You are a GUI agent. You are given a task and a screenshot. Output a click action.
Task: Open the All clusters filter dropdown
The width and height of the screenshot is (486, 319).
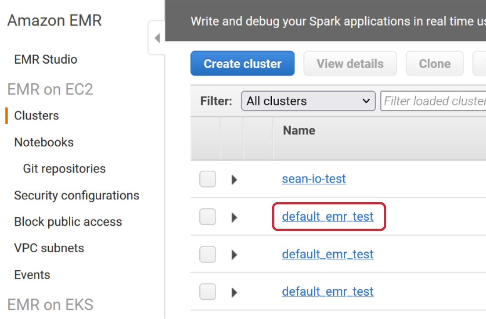point(308,101)
